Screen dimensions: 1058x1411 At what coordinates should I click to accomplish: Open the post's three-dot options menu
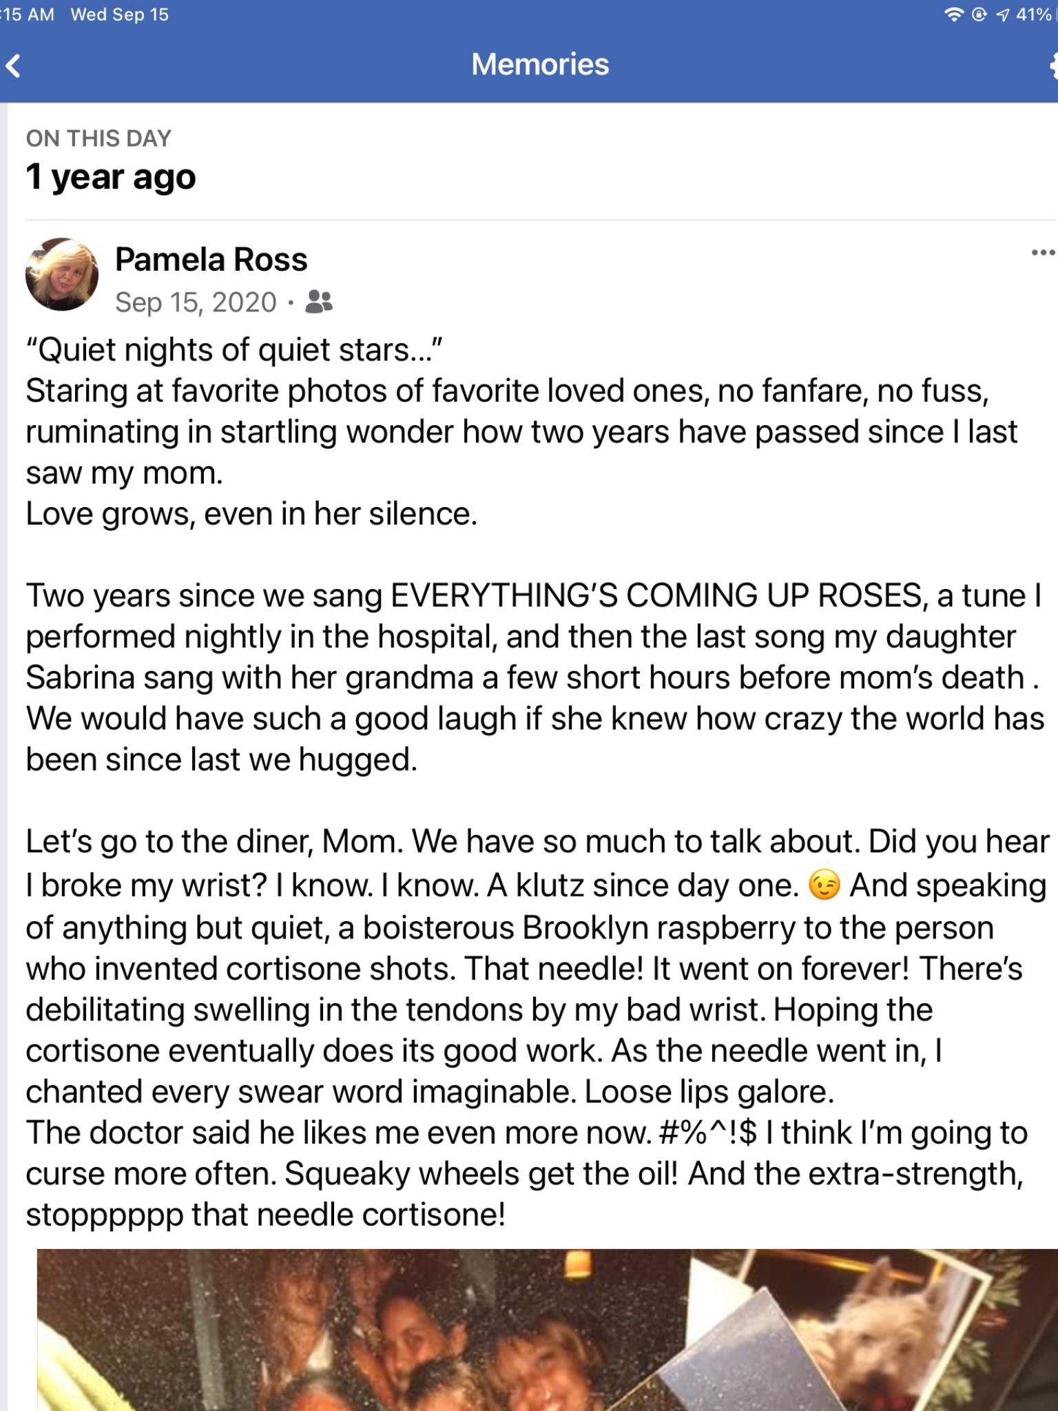tap(1042, 253)
